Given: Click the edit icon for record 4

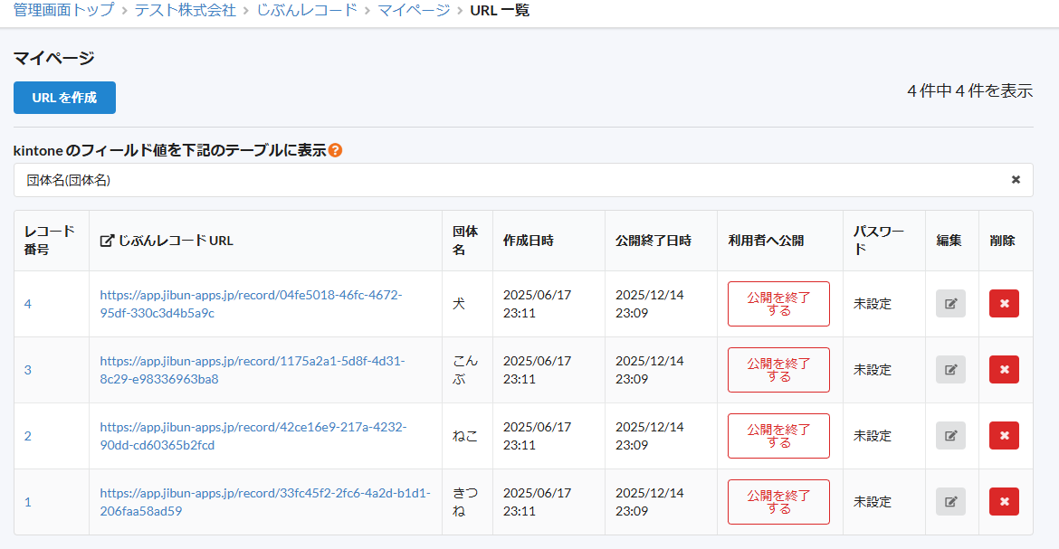Looking at the screenshot, I should (x=950, y=304).
